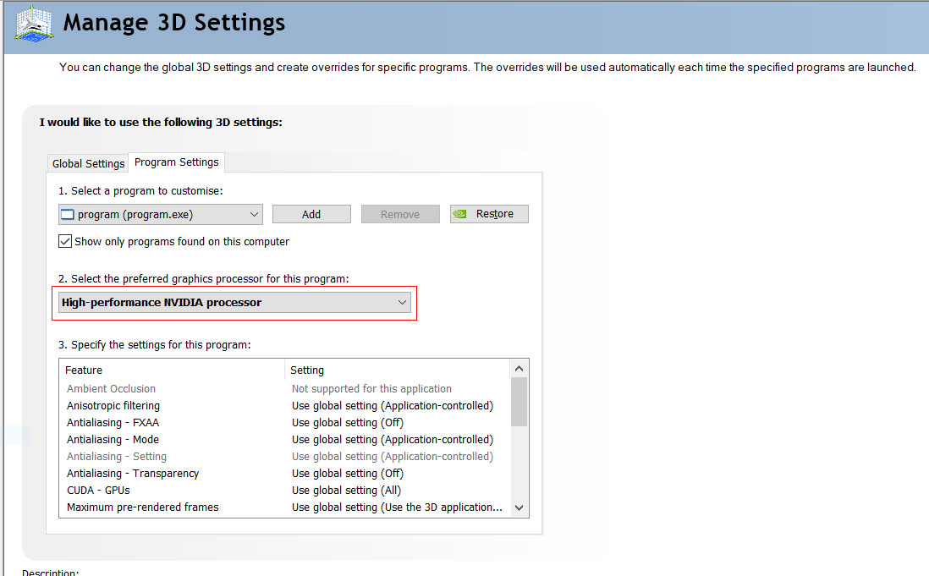The image size is (929, 576).
Task: Click the Anisotropic filtering setting value
Action: click(x=393, y=405)
